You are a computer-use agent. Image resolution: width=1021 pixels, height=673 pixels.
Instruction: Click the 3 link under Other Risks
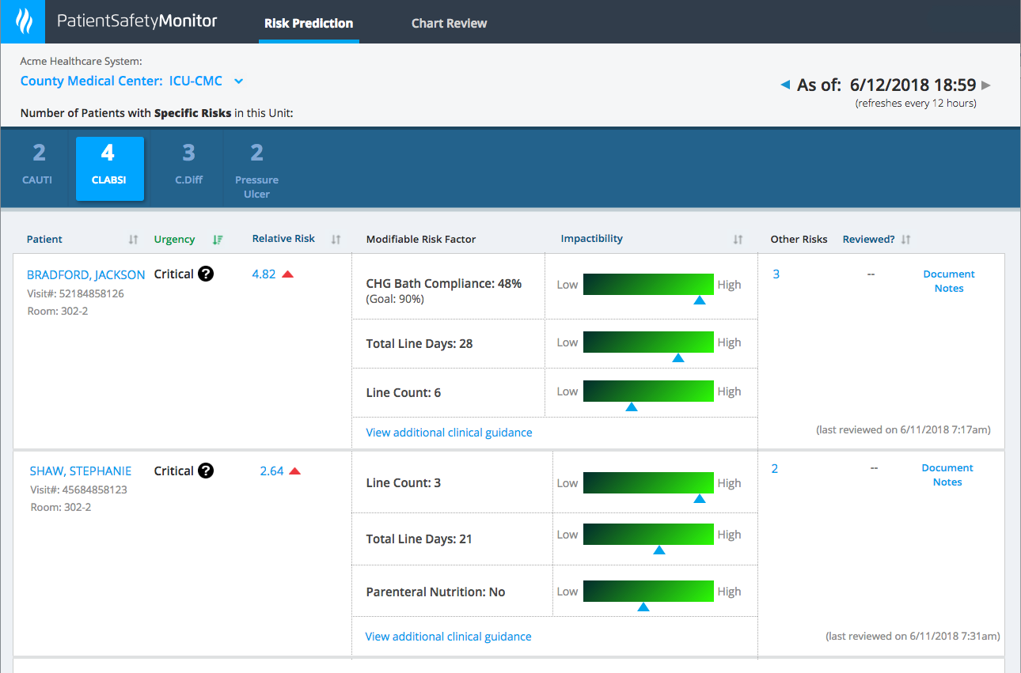coord(776,274)
